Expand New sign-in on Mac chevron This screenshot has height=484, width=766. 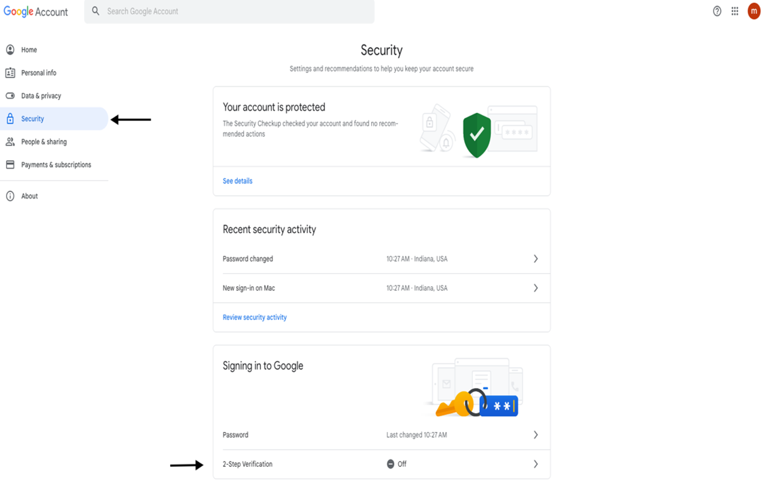pyautogui.click(x=536, y=288)
